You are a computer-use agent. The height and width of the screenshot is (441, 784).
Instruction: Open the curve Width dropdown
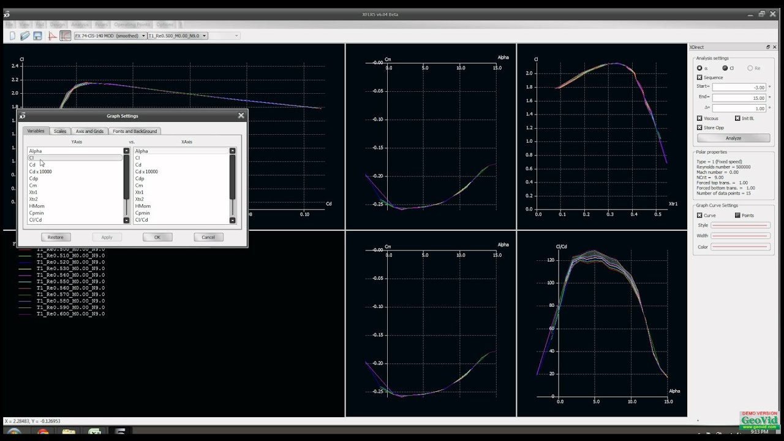[741, 236]
